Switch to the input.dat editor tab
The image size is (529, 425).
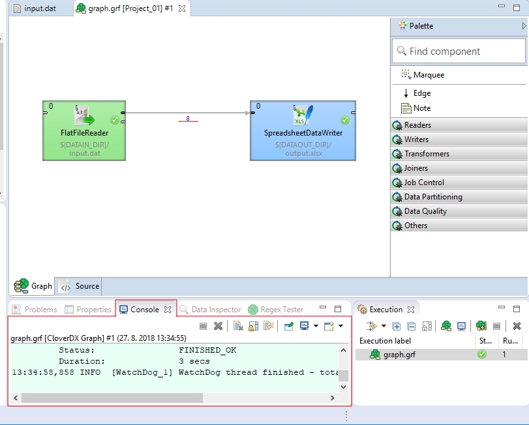pyautogui.click(x=35, y=8)
